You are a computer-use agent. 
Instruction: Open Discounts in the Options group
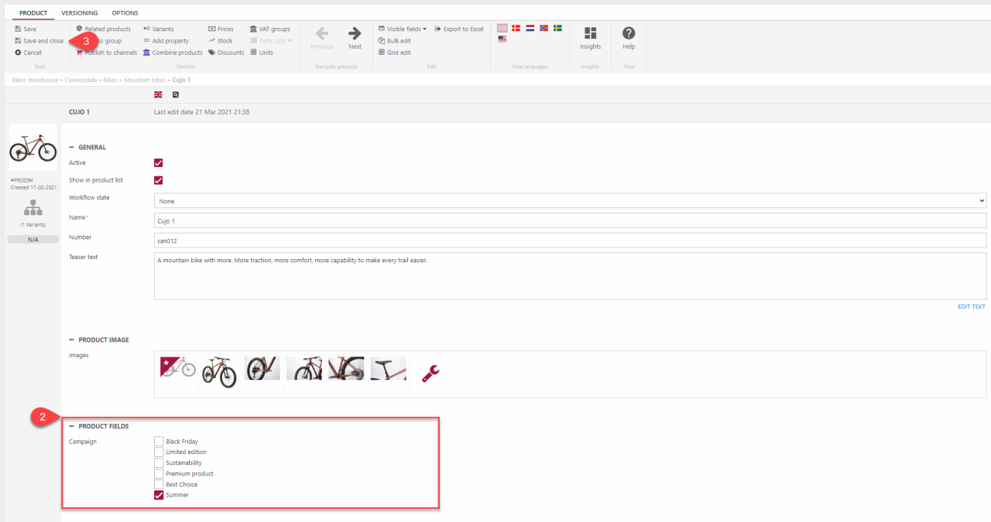[x=226, y=53]
